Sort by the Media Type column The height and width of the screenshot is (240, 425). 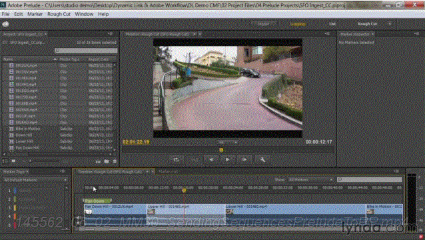coord(69,59)
